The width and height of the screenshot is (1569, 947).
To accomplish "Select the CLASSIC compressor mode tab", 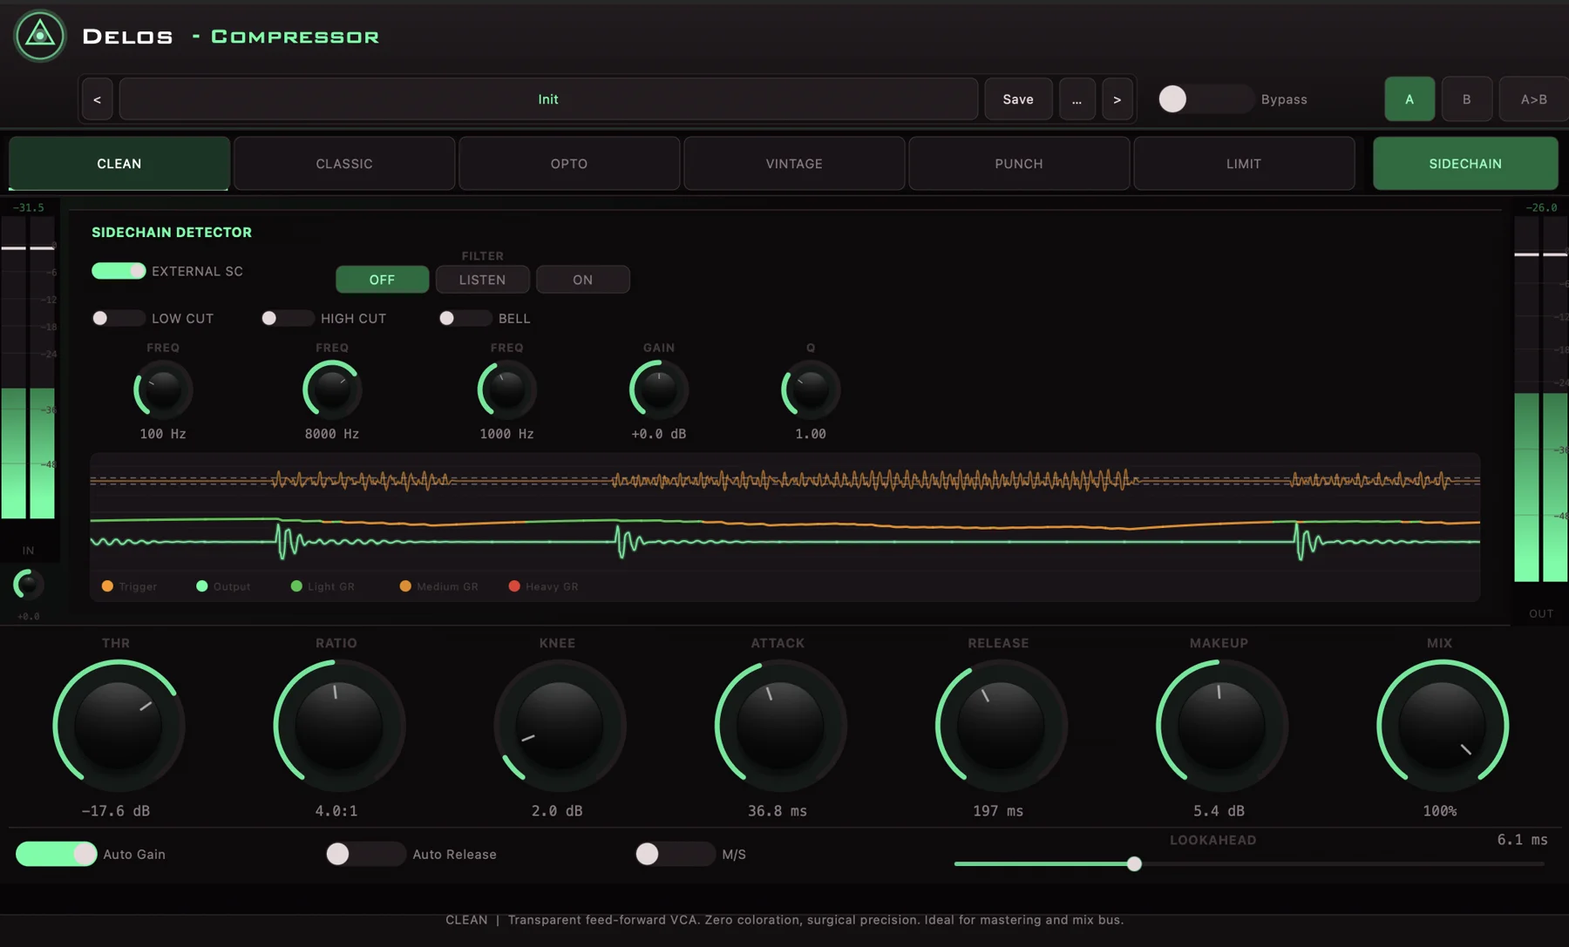I will 344,164.
